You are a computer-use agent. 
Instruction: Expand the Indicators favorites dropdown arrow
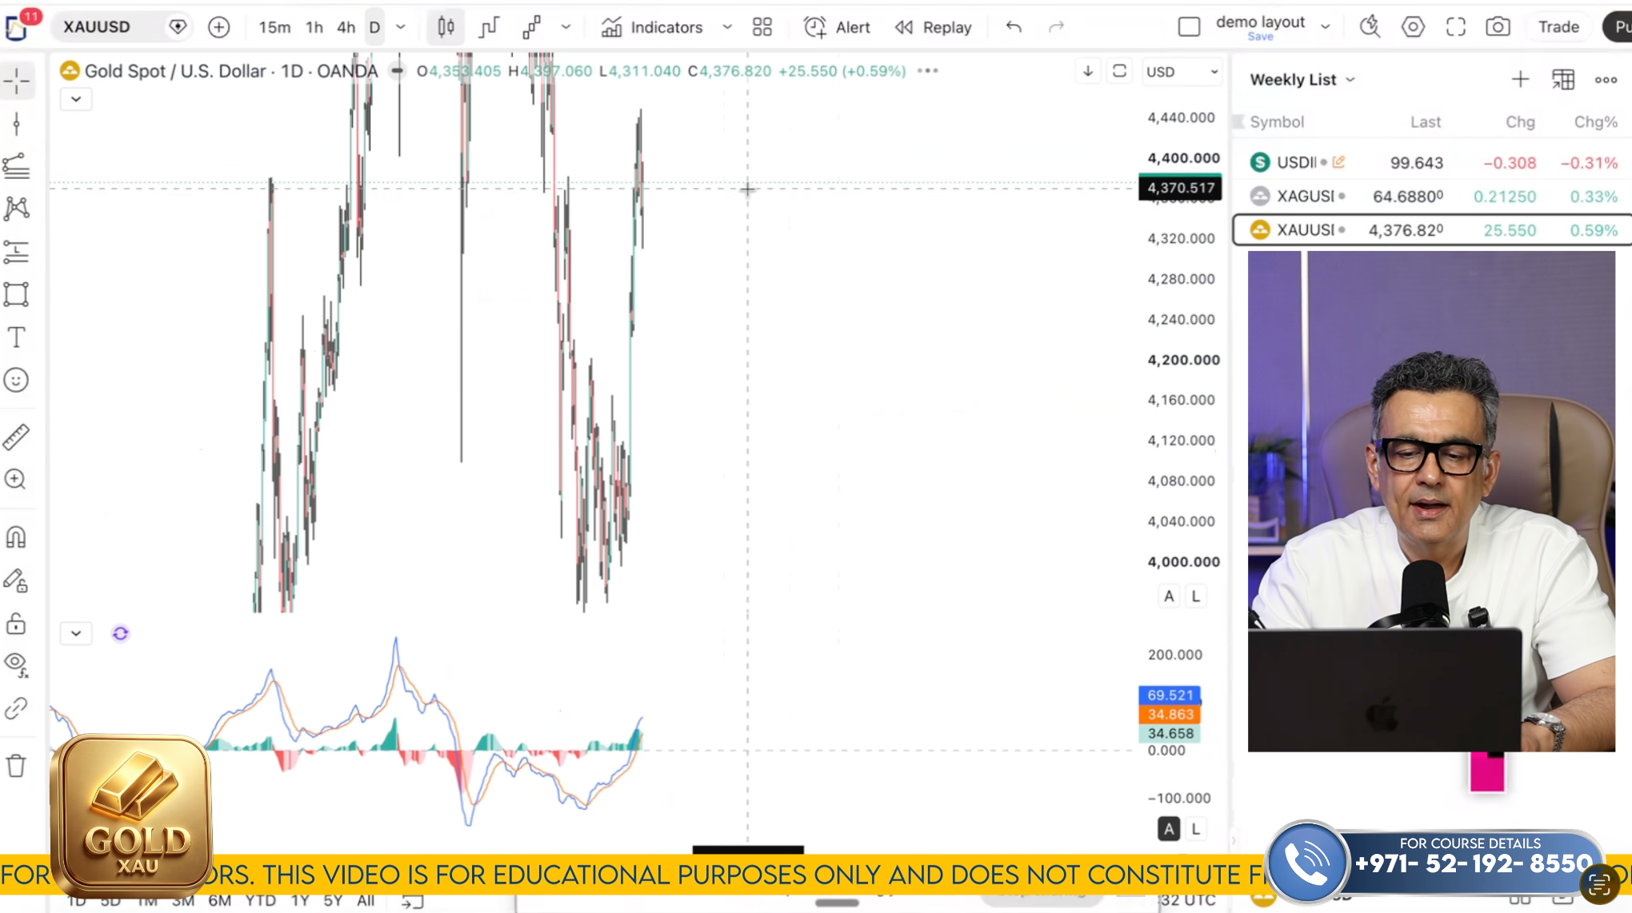point(727,27)
